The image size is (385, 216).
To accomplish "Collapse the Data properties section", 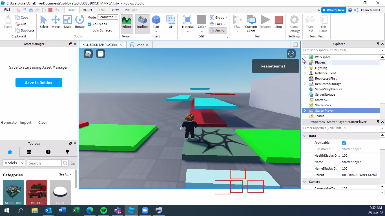I will point(305,136).
